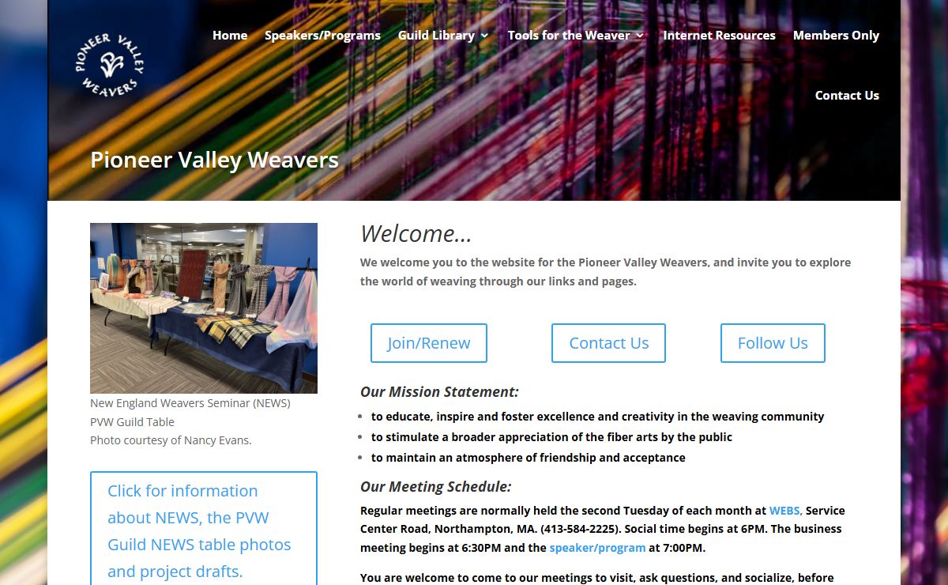This screenshot has height=585, width=948.
Task: Click the broader appreciation of fiber arts bullet
Action: point(551,437)
